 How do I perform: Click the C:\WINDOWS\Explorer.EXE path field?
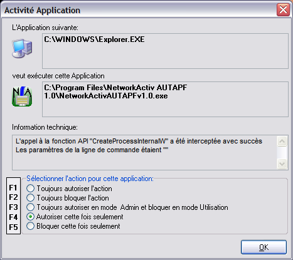(165, 51)
